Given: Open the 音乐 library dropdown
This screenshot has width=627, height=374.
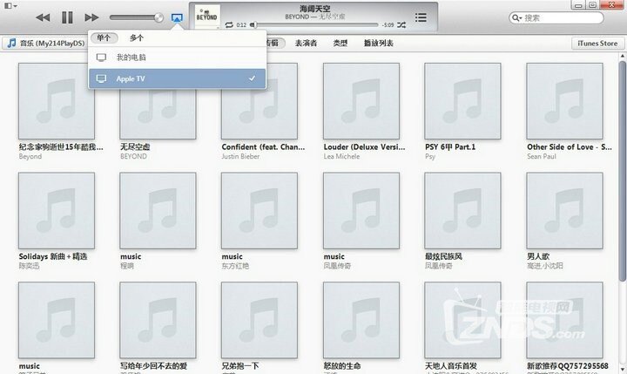Looking at the screenshot, I should pyautogui.click(x=48, y=43).
